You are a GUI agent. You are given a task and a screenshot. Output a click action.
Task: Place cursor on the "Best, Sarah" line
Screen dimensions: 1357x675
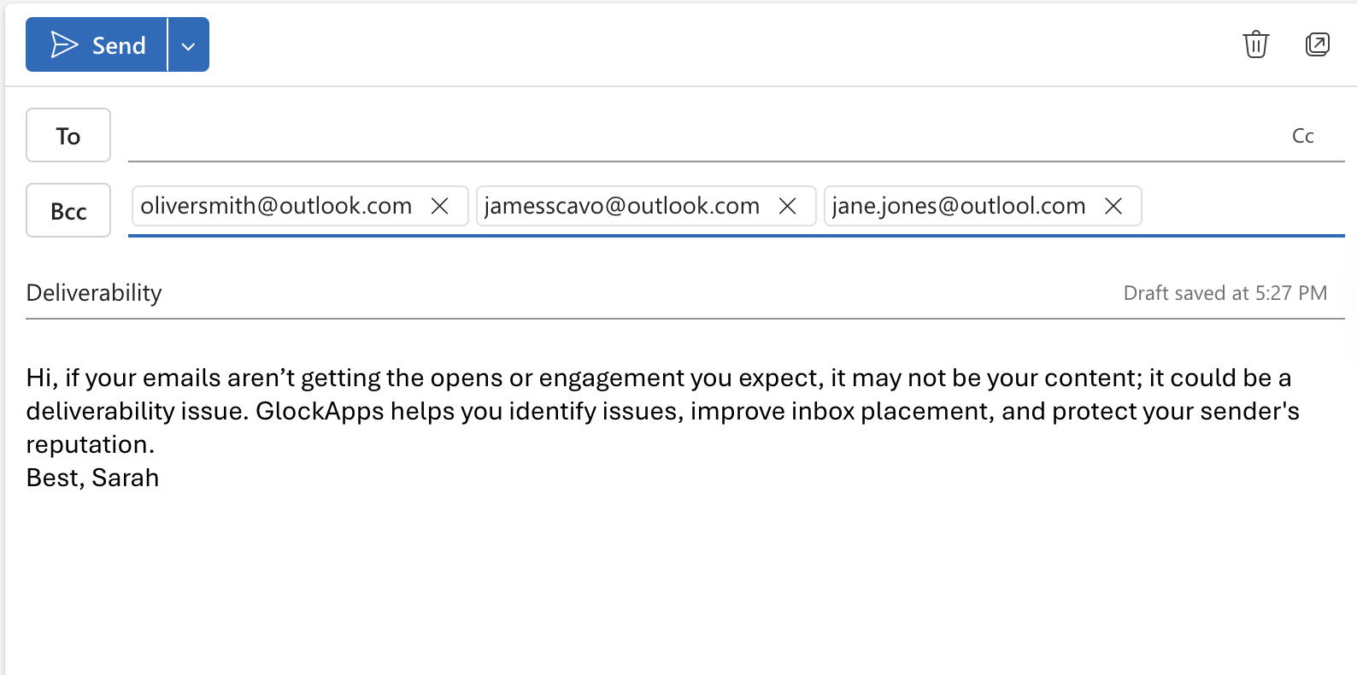(93, 478)
